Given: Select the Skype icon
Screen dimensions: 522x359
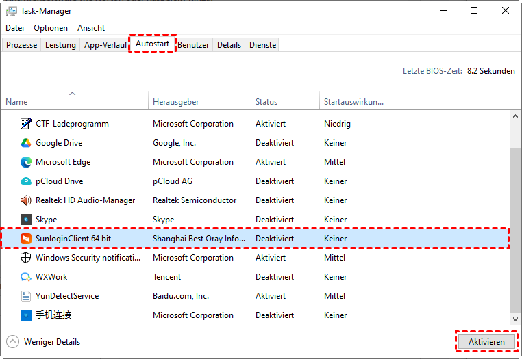Looking at the screenshot, I should [25, 220].
